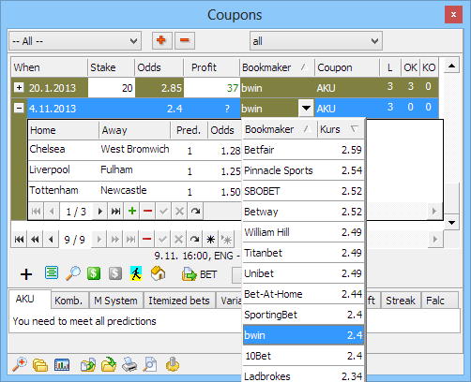Open the 'all' filter dropdown
This screenshot has width=471, height=382.
(316, 41)
